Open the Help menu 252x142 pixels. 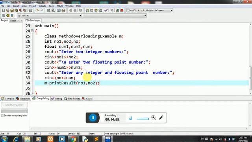tap(78, 6)
